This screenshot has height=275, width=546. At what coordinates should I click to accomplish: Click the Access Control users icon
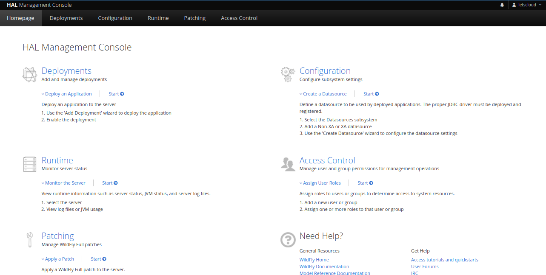click(x=288, y=164)
